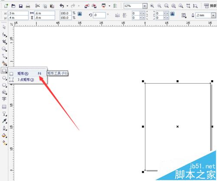Select the Interactive fill tool

(x=4, y=142)
